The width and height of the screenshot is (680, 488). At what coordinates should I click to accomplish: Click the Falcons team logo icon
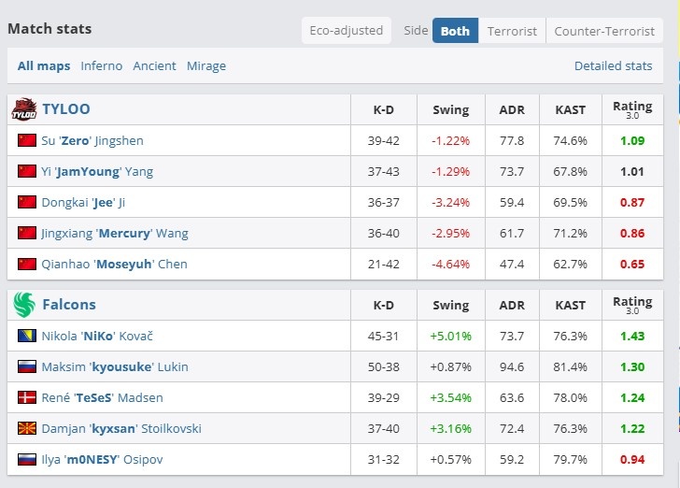point(23,305)
